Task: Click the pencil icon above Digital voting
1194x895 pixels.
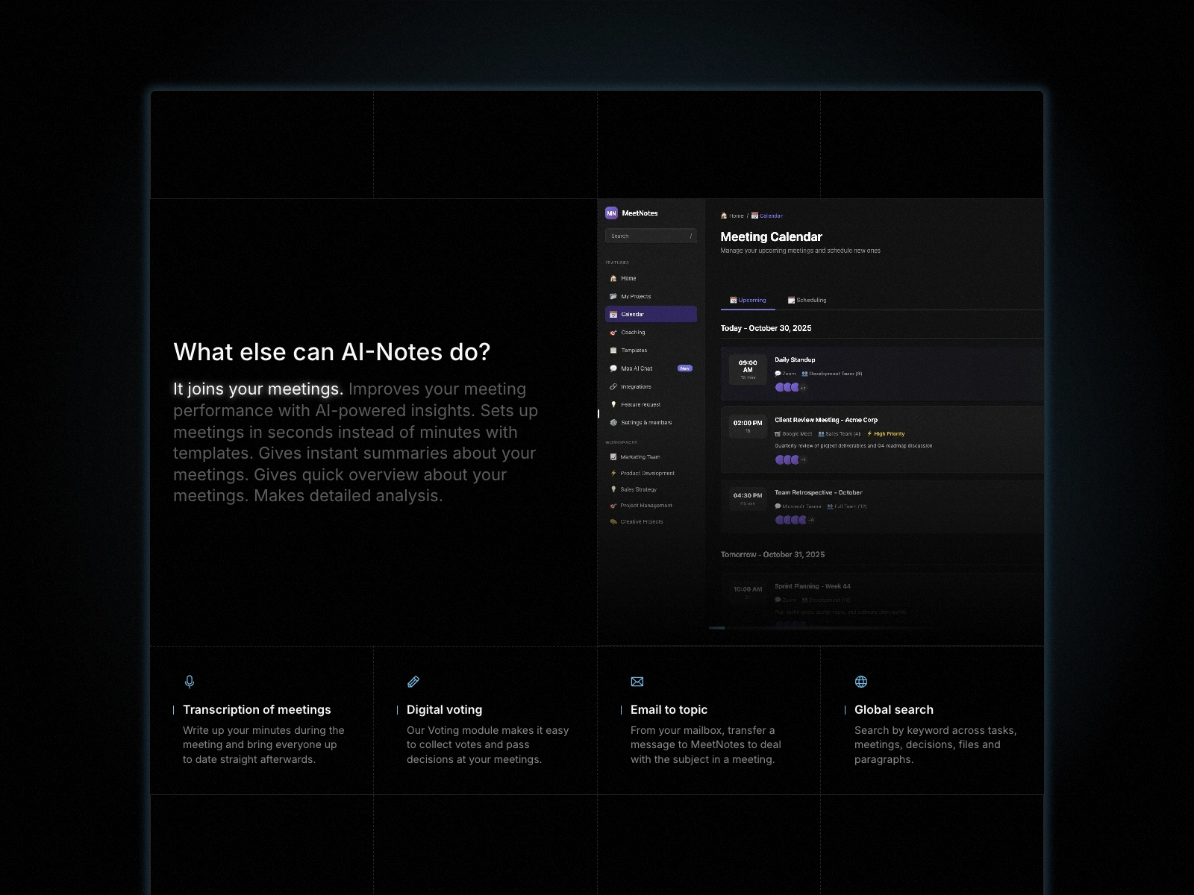Action: click(413, 682)
